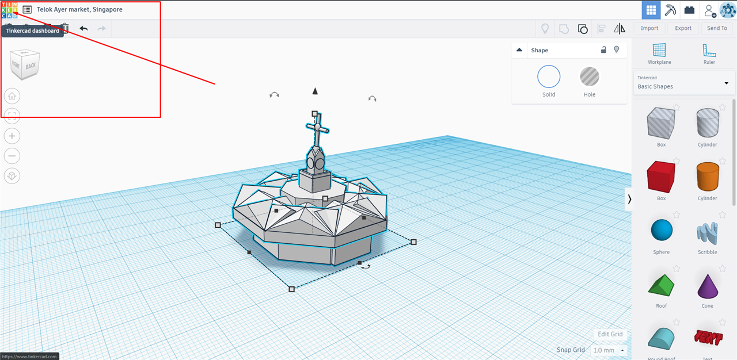Switch to the 3D Design grid tab
Viewport: 737px width, 360px height.
651,10
